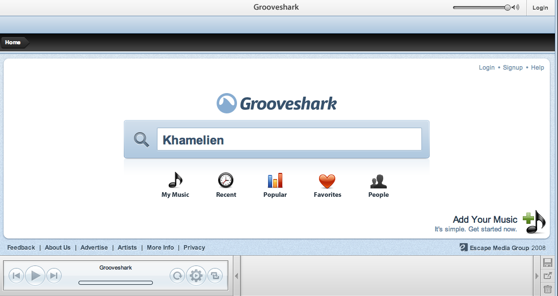Open the More Info footer link

(x=160, y=247)
